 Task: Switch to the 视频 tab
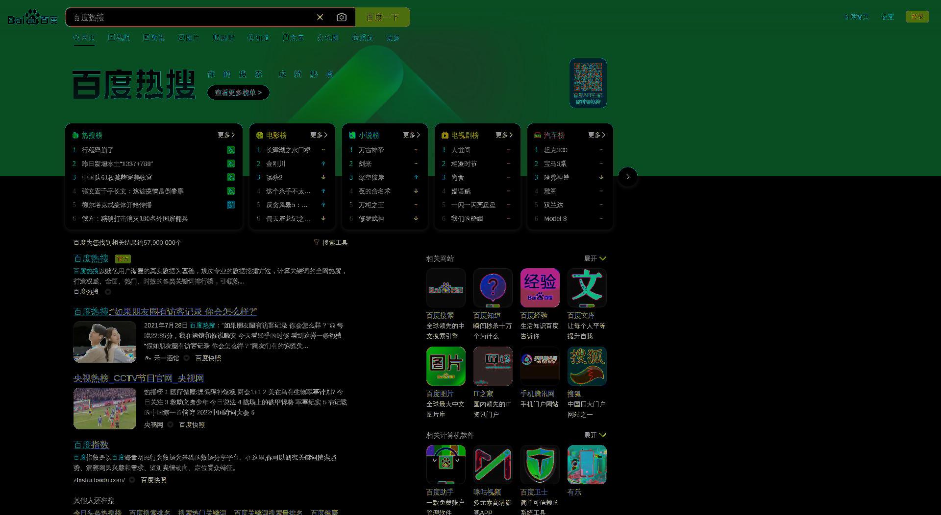click(119, 38)
